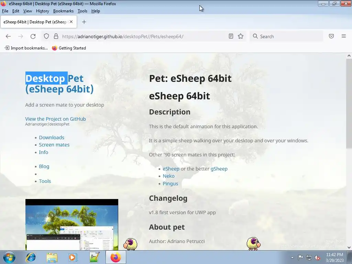The width and height of the screenshot is (352, 264).
Task: Click the Search box in toolbar
Action: point(286,36)
